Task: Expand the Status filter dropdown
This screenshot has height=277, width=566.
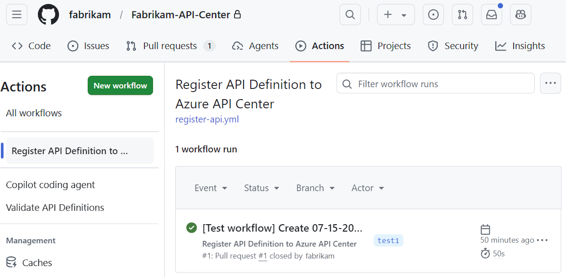Action: tap(261, 188)
